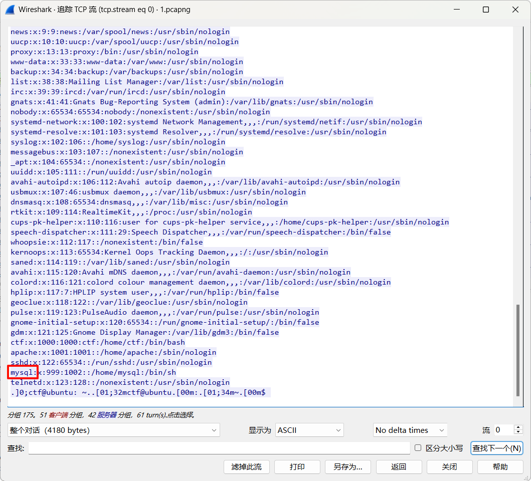
Task: Click the saned:x:114:119 line
Action: 120,262
